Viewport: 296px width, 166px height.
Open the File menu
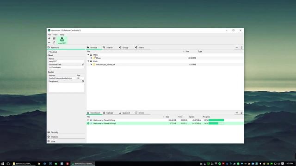49,35
